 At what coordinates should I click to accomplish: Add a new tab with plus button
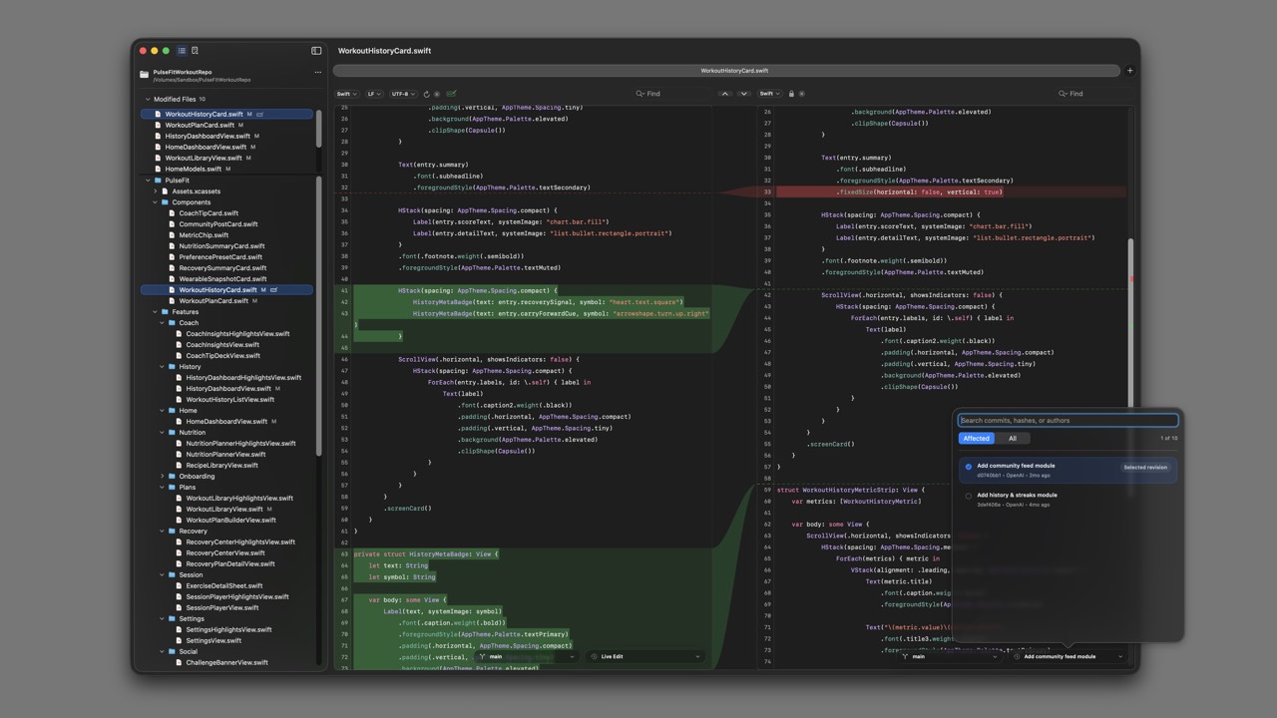click(x=1129, y=71)
